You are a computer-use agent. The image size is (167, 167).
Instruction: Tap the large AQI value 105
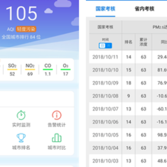[21, 13]
